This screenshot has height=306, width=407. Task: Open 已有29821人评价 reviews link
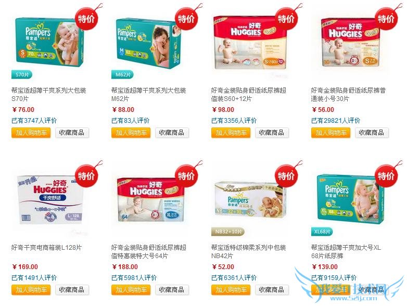pos(336,120)
